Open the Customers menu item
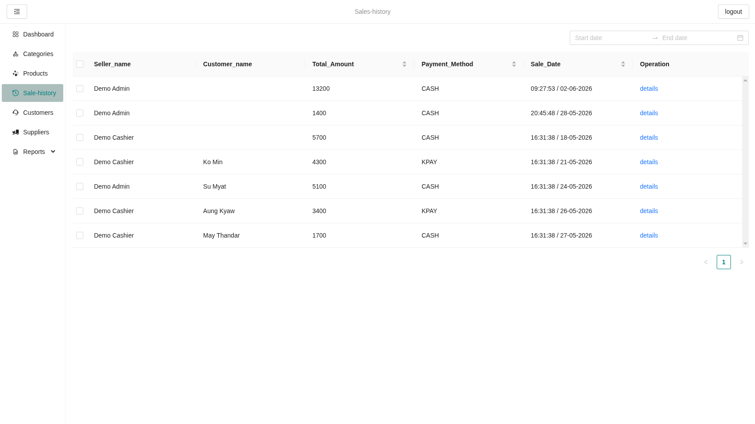The width and height of the screenshot is (755, 424). click(x=33, y=113)
